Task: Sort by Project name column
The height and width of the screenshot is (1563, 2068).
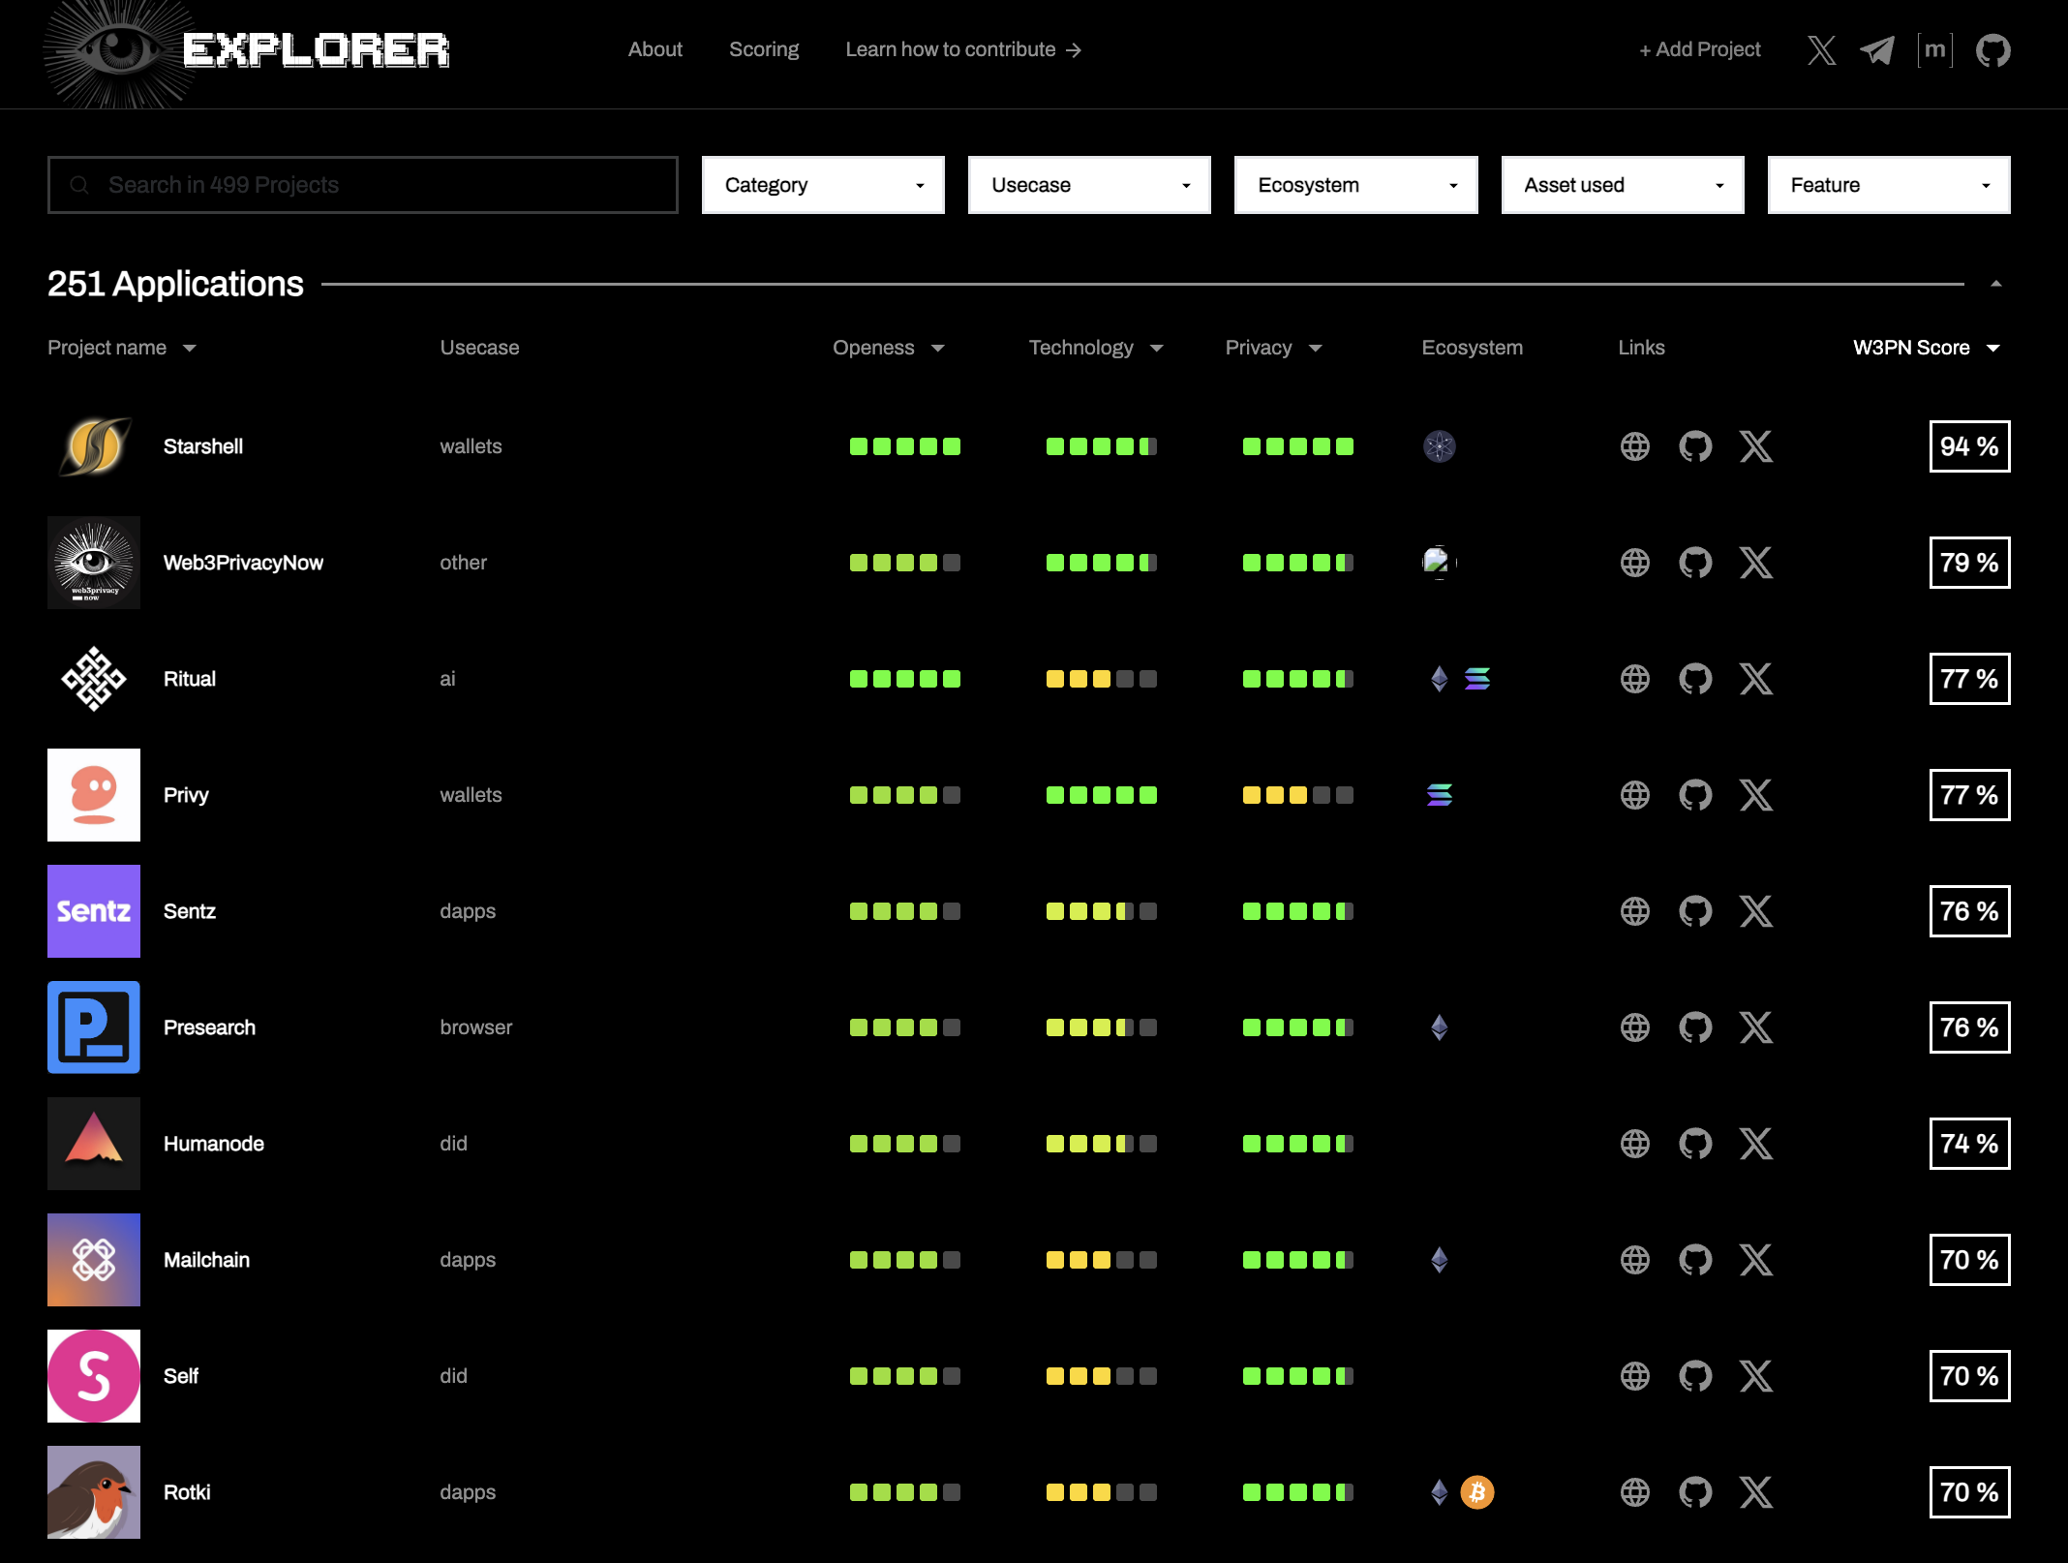Action: [122, 348]
